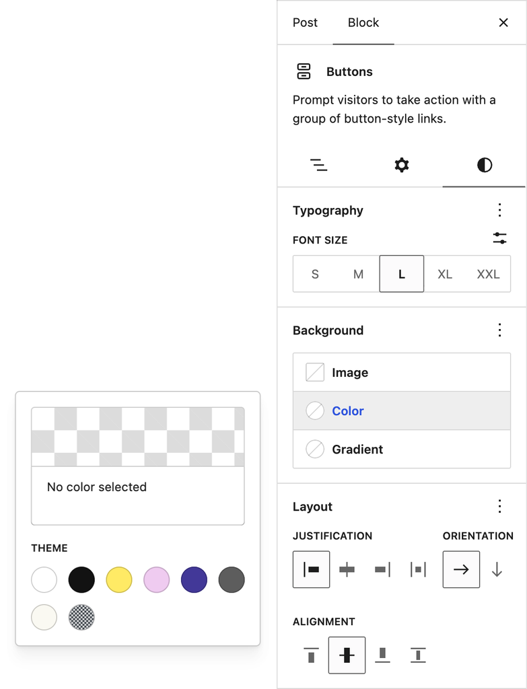Viewport: 527px width, 689px height.
Task: Justify items center
Action: point(347,569)
